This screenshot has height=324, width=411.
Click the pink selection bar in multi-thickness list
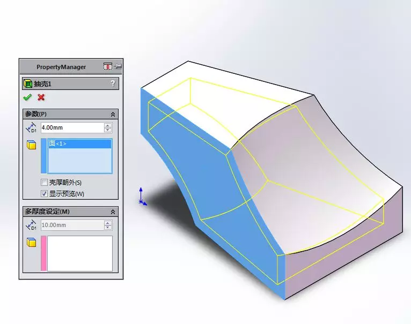click(x=44, y=253)
